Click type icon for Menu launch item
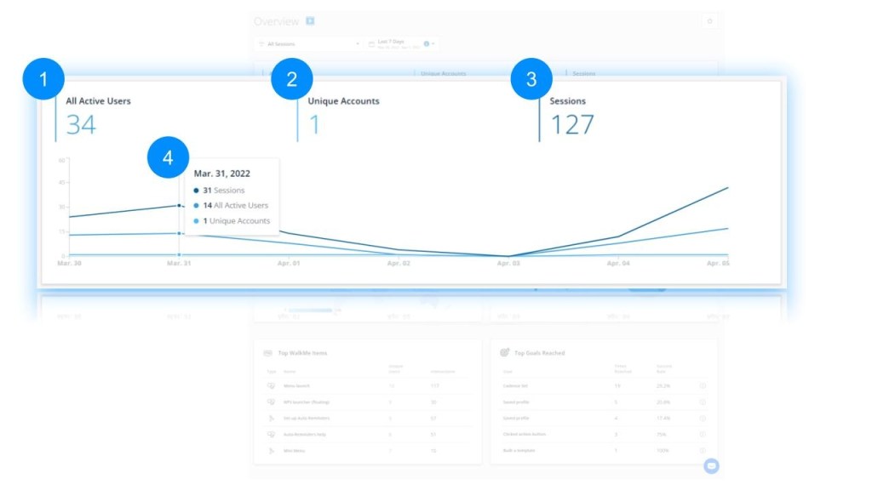872x490 pixels. pos(271,385)
